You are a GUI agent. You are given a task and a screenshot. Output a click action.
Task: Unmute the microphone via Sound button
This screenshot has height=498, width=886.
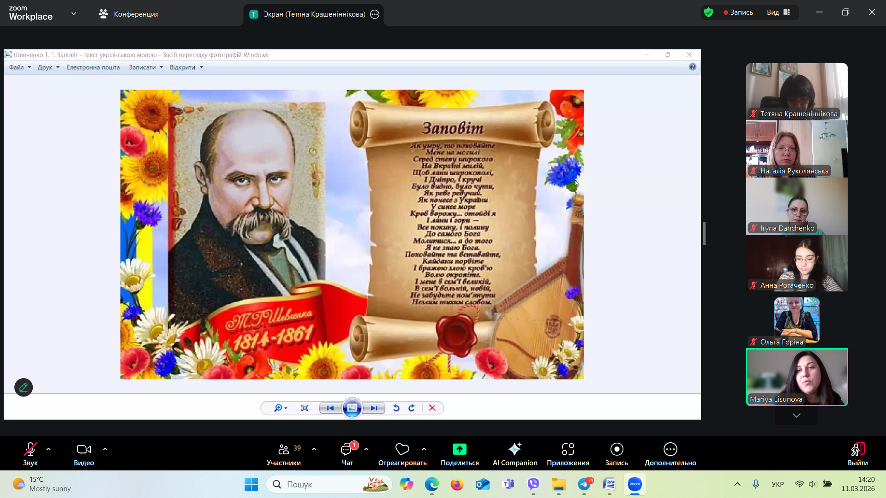tap(30, 449)
